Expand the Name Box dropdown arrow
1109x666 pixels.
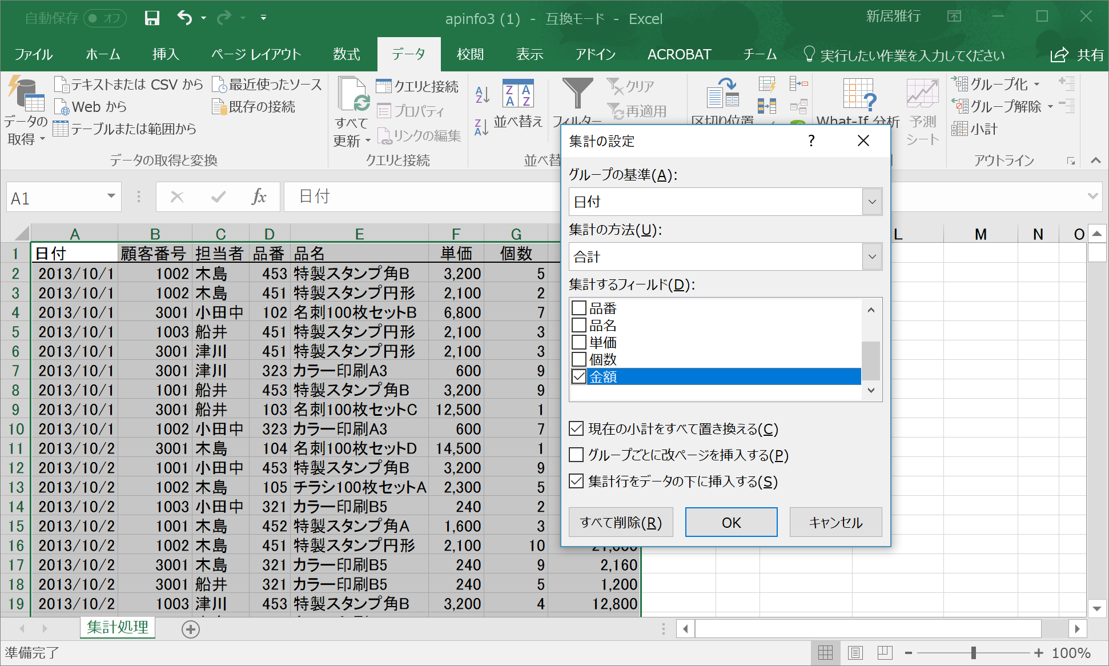click(111, 196)
